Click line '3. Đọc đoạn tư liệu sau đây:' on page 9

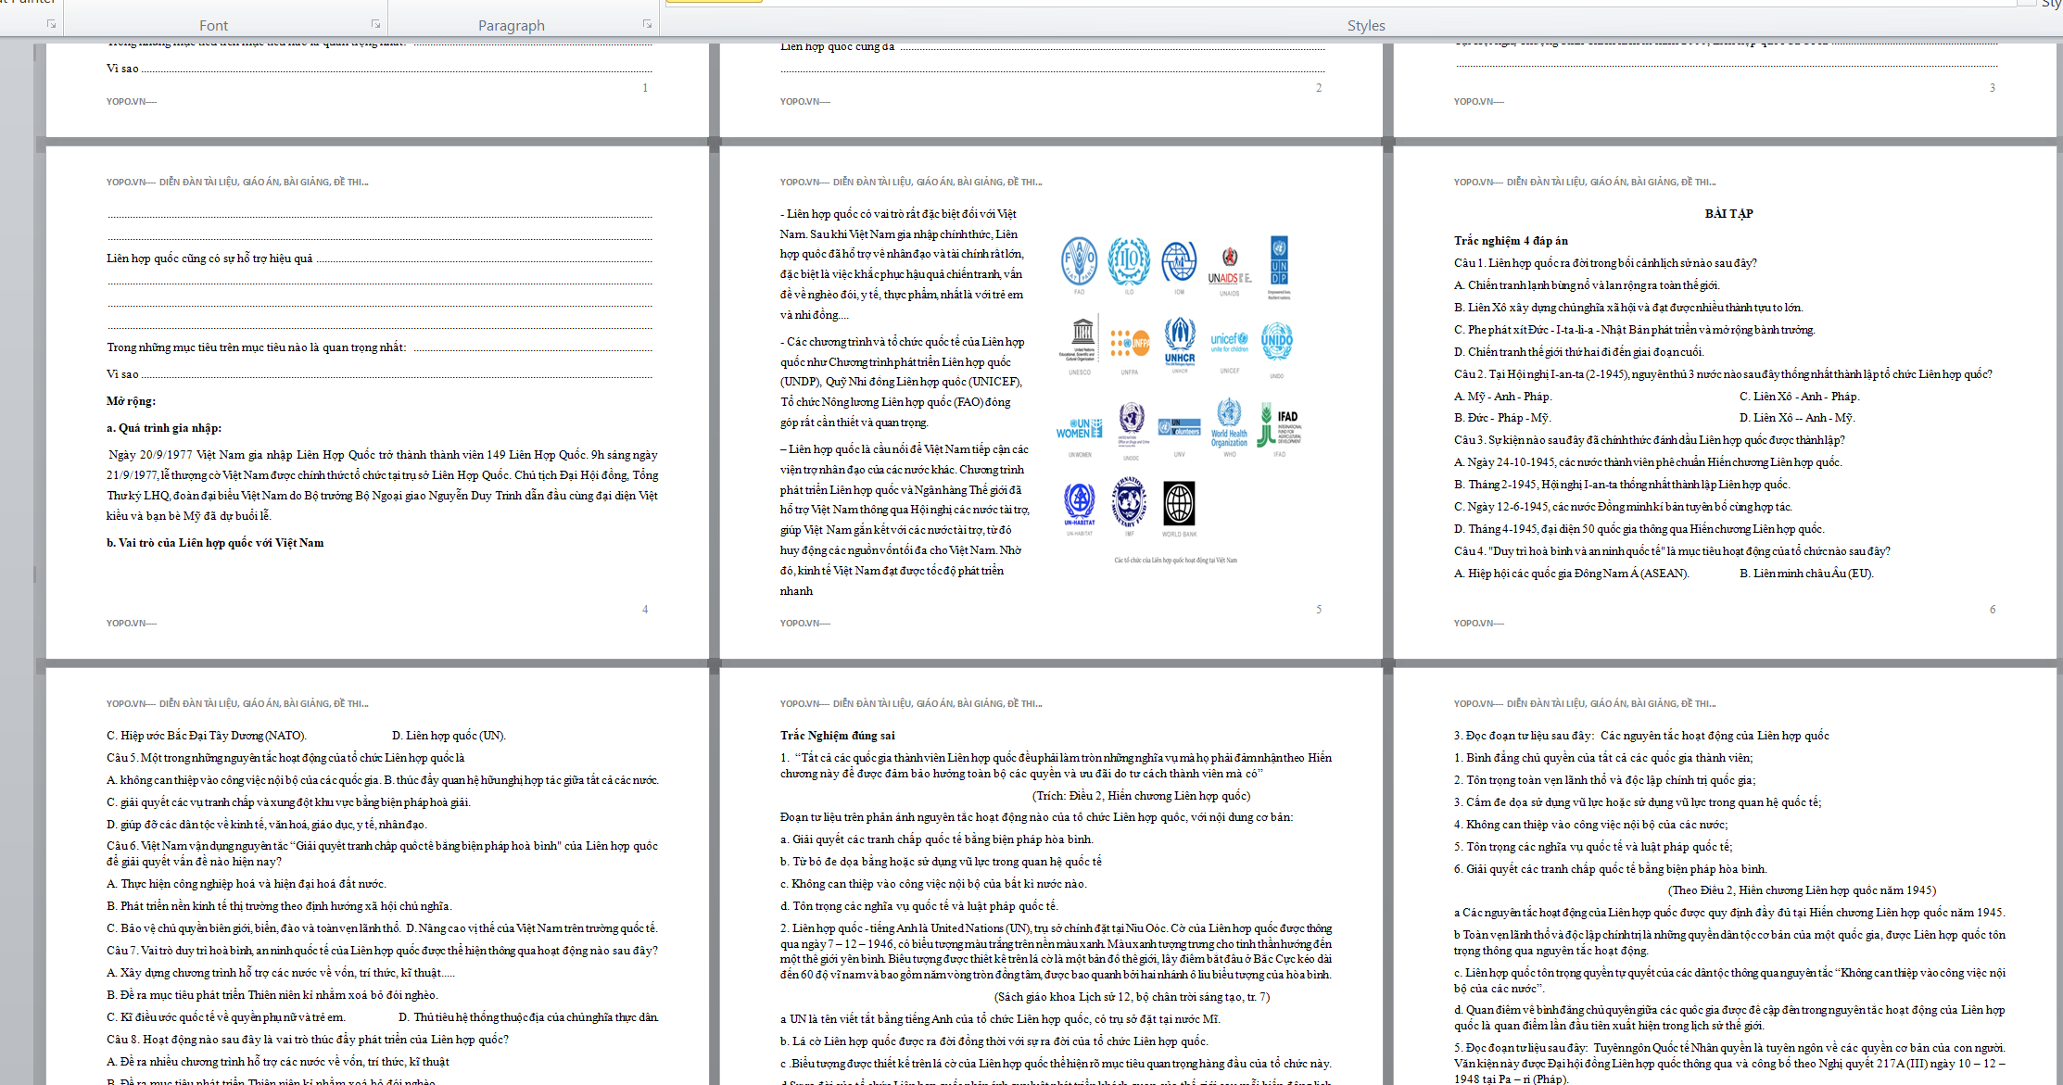[1641, 736]
